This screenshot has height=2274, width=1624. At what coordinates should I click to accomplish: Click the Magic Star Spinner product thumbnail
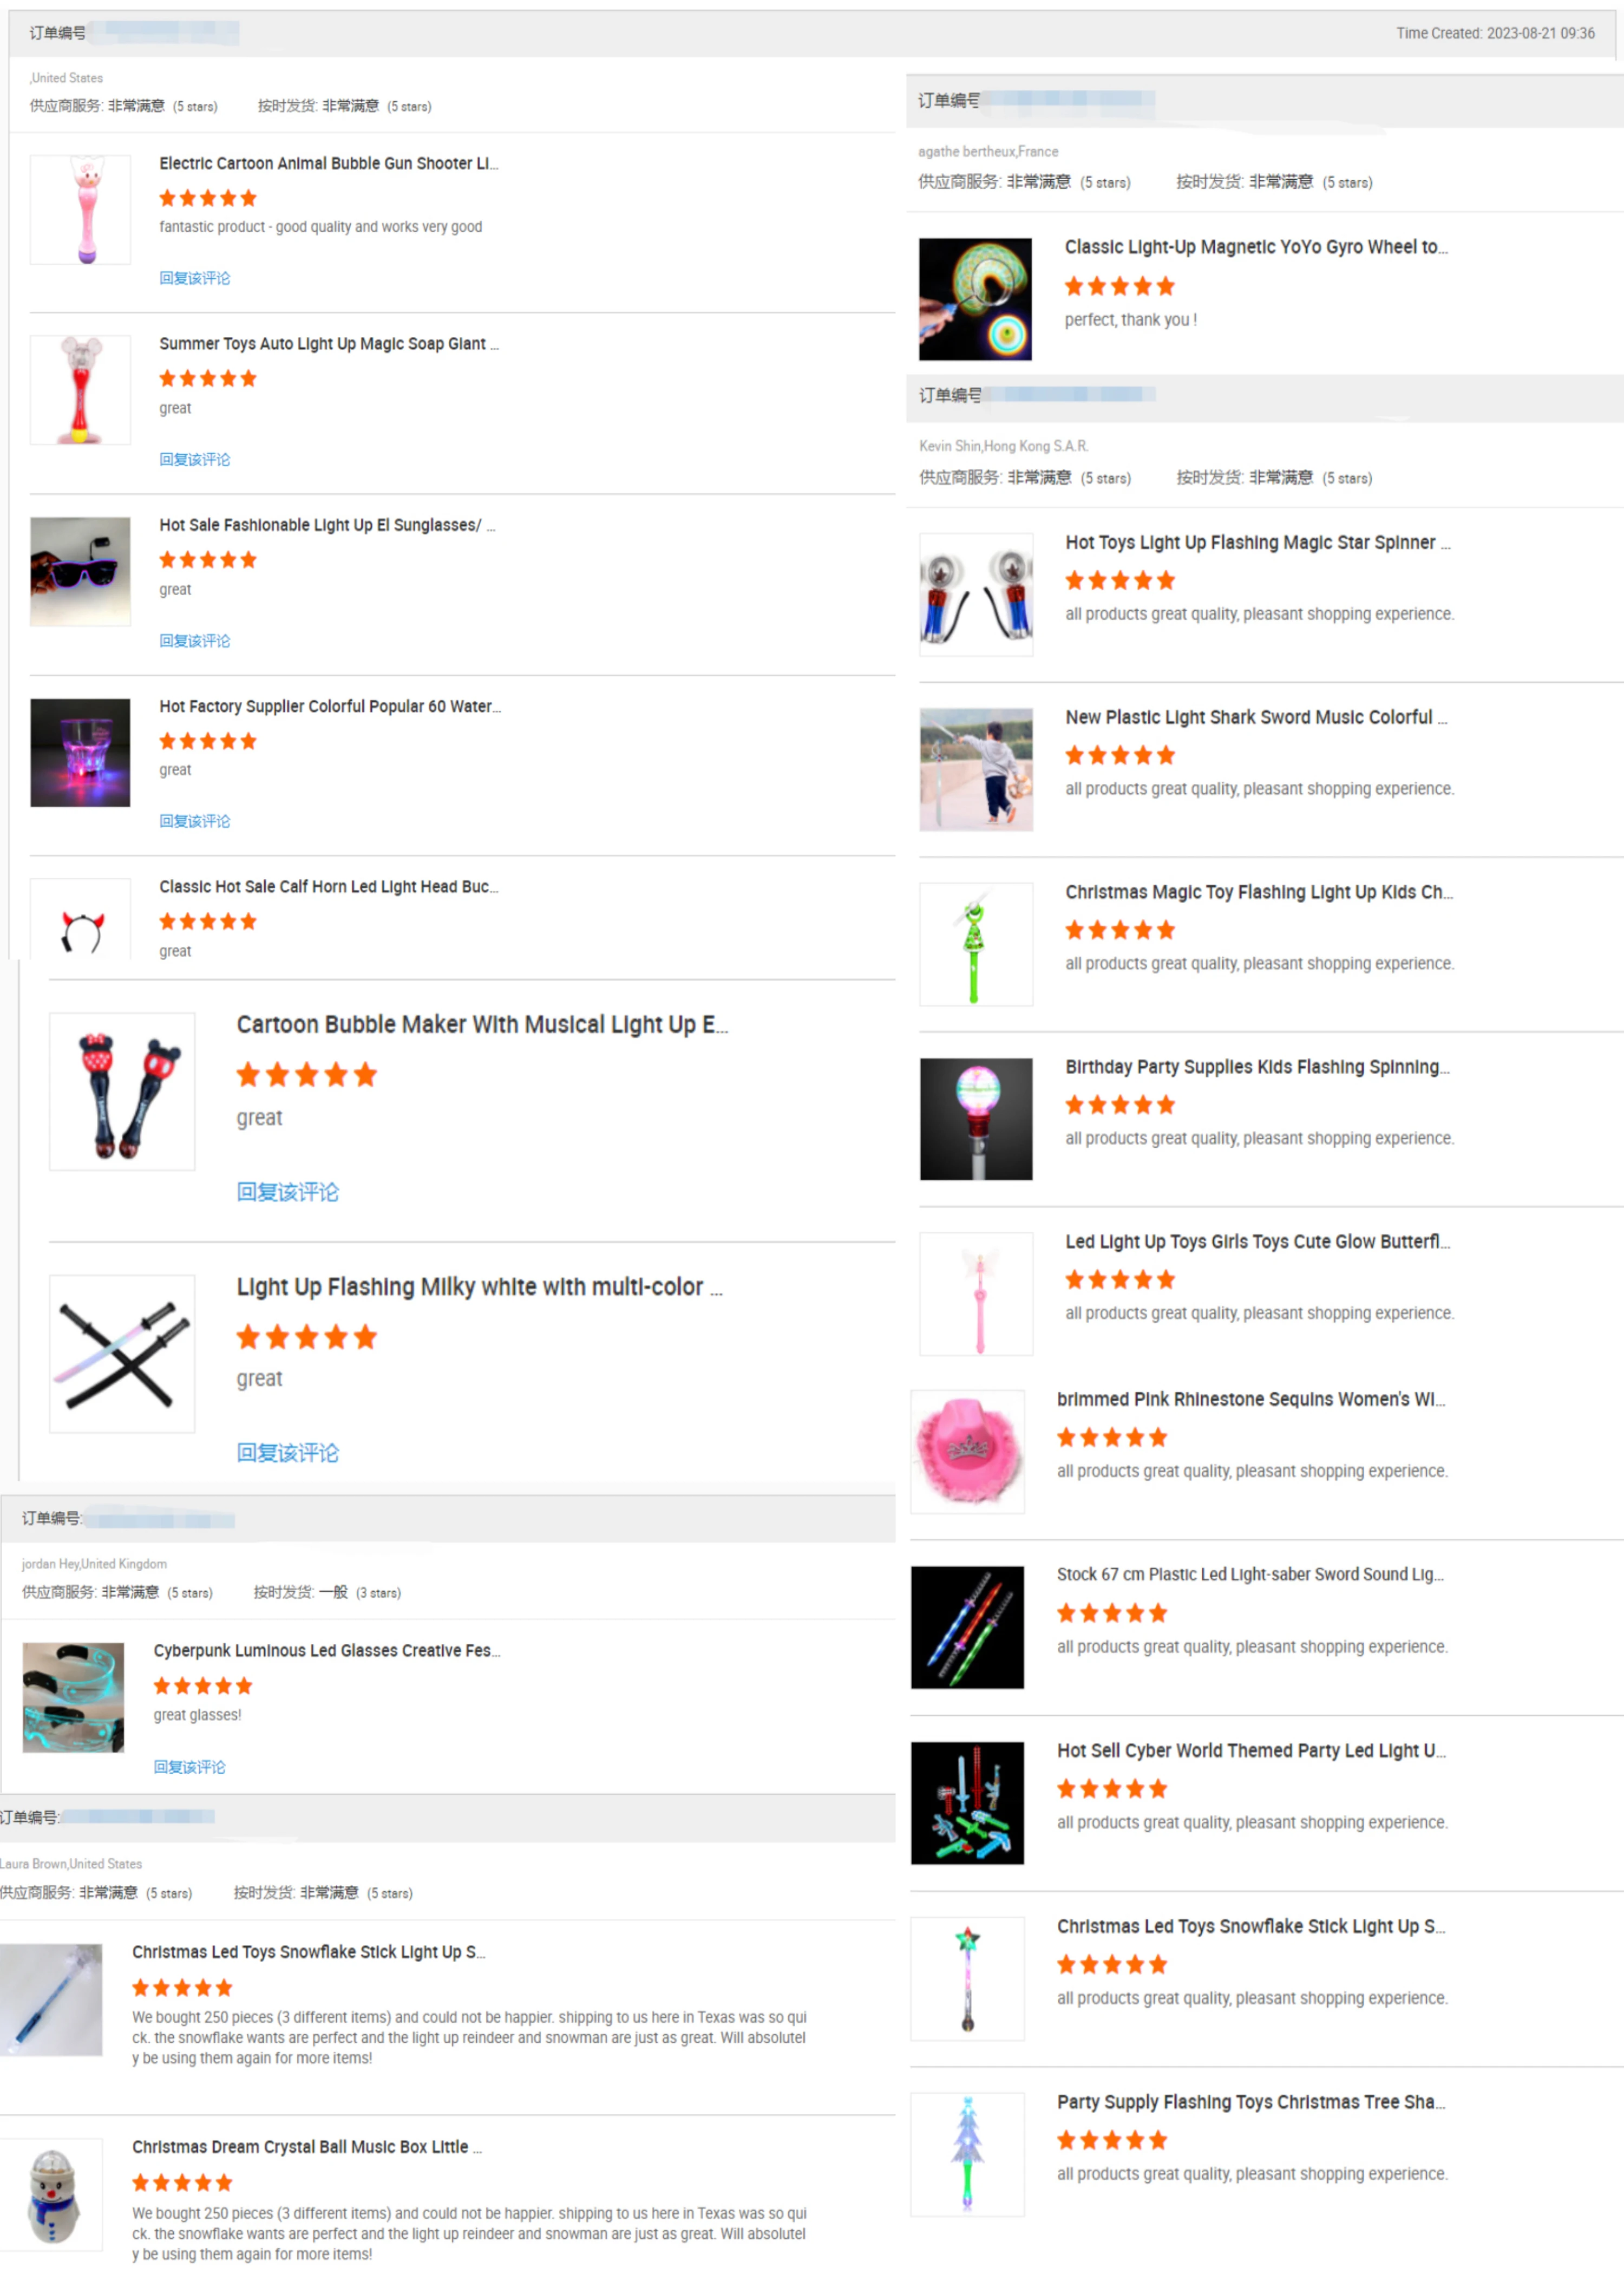[976, 594]
